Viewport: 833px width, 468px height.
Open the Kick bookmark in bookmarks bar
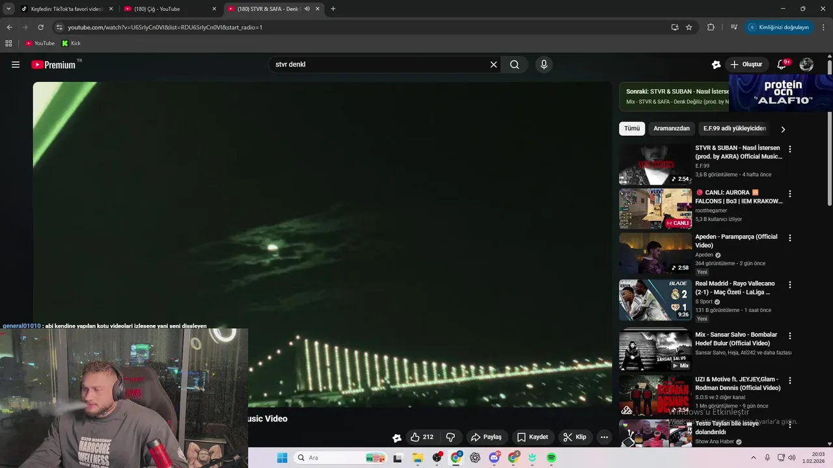[72, 44]
